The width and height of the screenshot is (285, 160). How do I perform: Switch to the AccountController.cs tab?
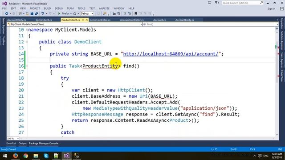pyautogui.click(x=132, y=20)
